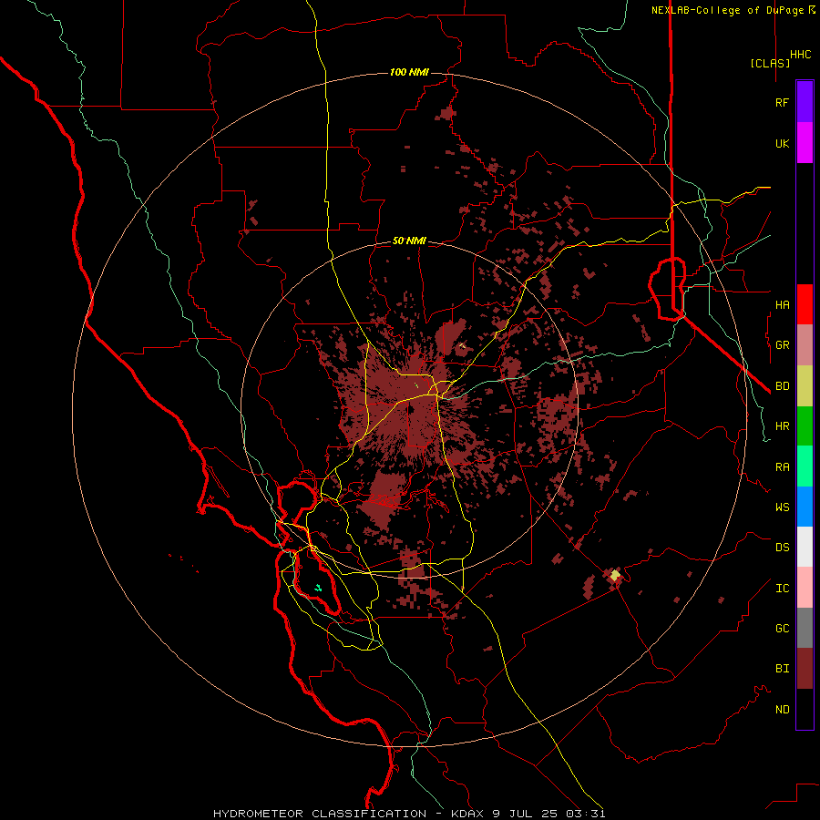820x820 pixels.
Task: Click the RA legend label
Action: pyautogui.click(x=782, y=467)
